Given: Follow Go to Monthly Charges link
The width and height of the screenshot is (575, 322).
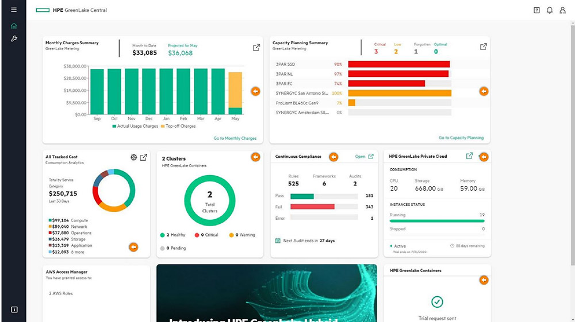Looking at the screenshot, I should [x=235, y=138].
